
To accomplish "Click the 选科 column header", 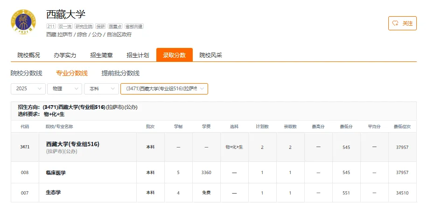I will coord(234,127).
